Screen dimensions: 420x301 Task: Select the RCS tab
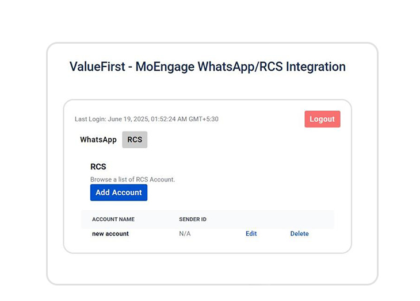click(x=135, y=140)
